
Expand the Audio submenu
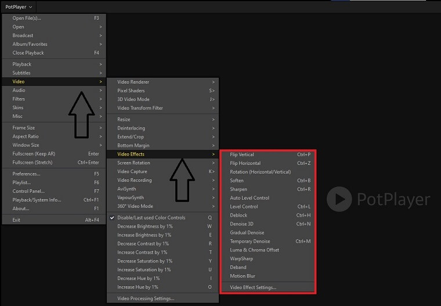click(54, 91)
